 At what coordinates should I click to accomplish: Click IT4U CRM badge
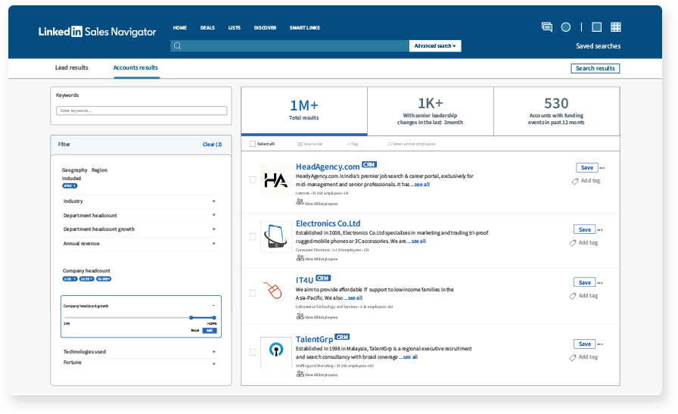click(323, 279)
